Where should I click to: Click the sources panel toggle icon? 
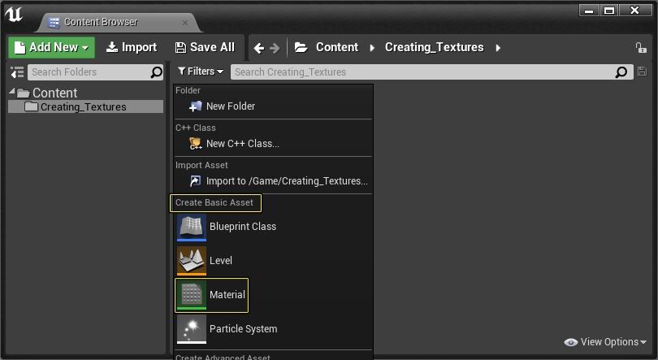[17, 72]
